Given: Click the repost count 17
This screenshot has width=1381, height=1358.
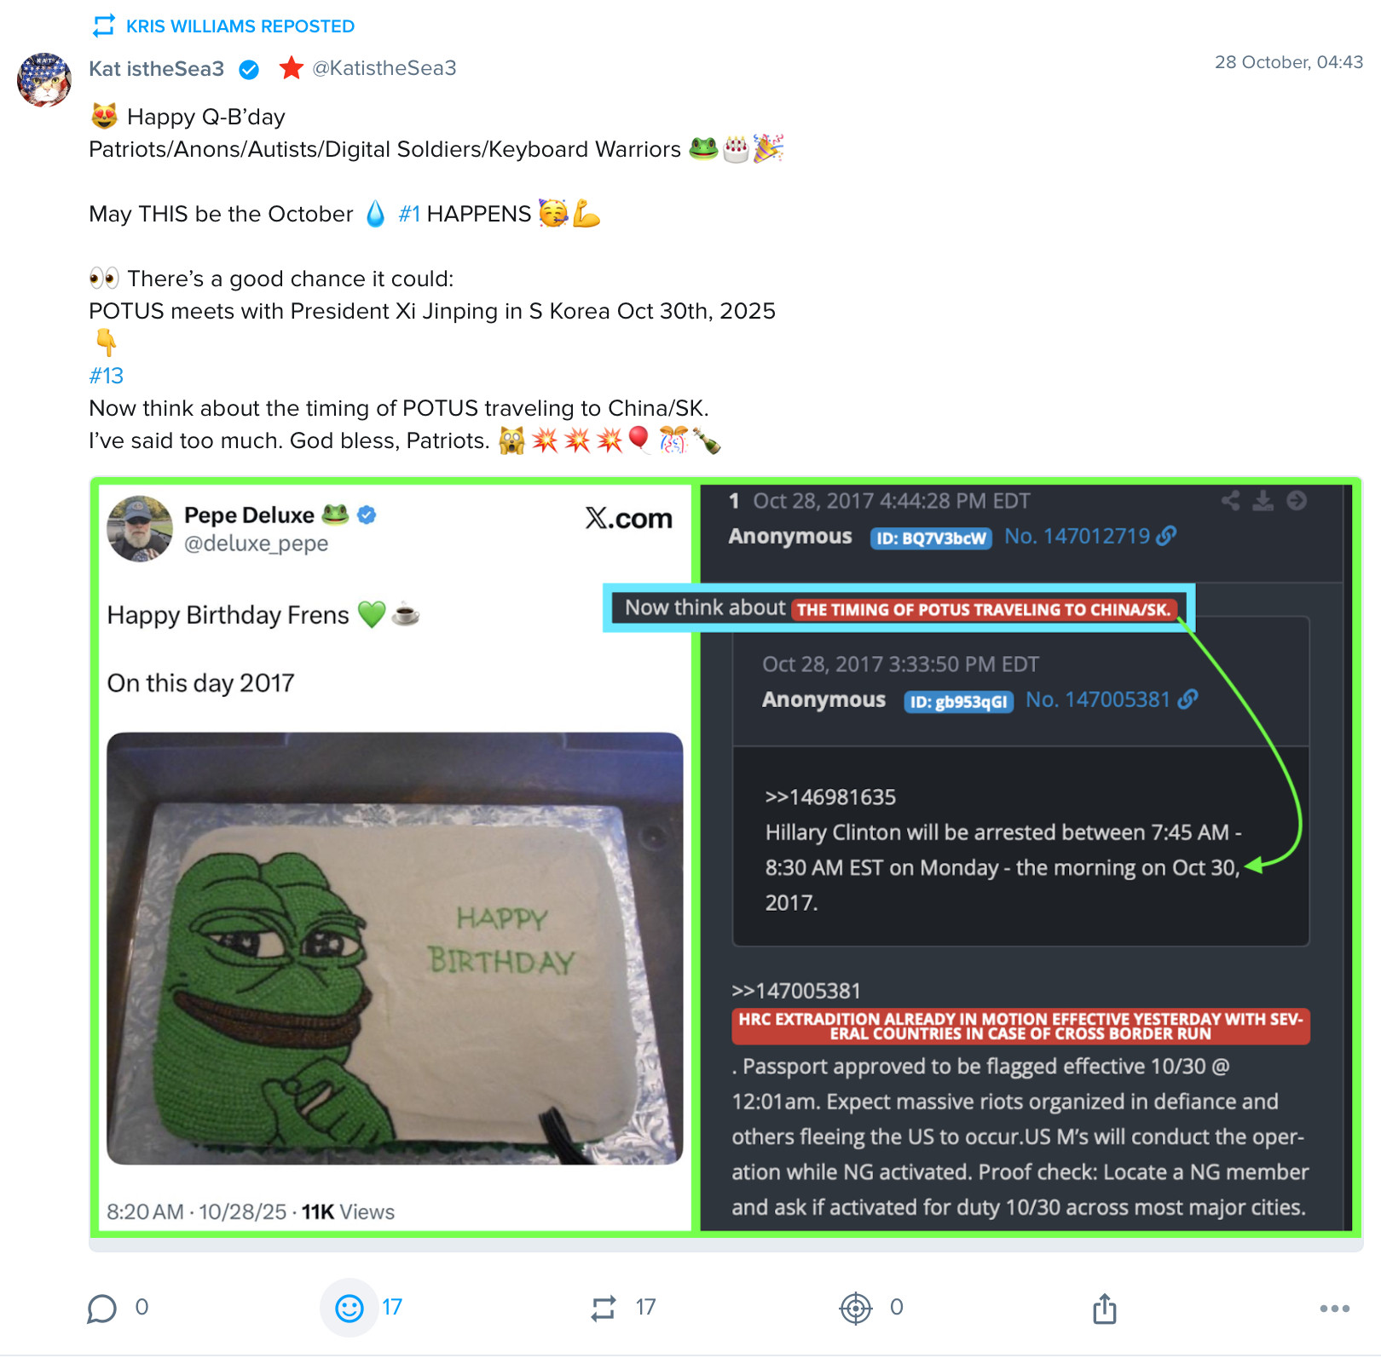Looking at the screenshot, I should pyautogui.click(x=645, y=1307).
